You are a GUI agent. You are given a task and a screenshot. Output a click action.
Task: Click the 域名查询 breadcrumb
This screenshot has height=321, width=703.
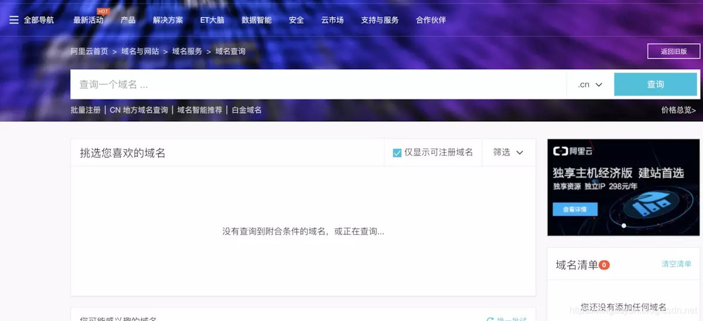pos(230,52)
